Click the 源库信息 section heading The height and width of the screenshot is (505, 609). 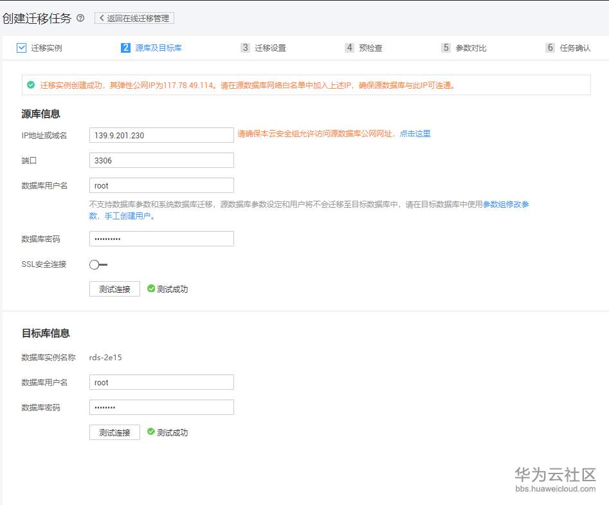(41, 114)
